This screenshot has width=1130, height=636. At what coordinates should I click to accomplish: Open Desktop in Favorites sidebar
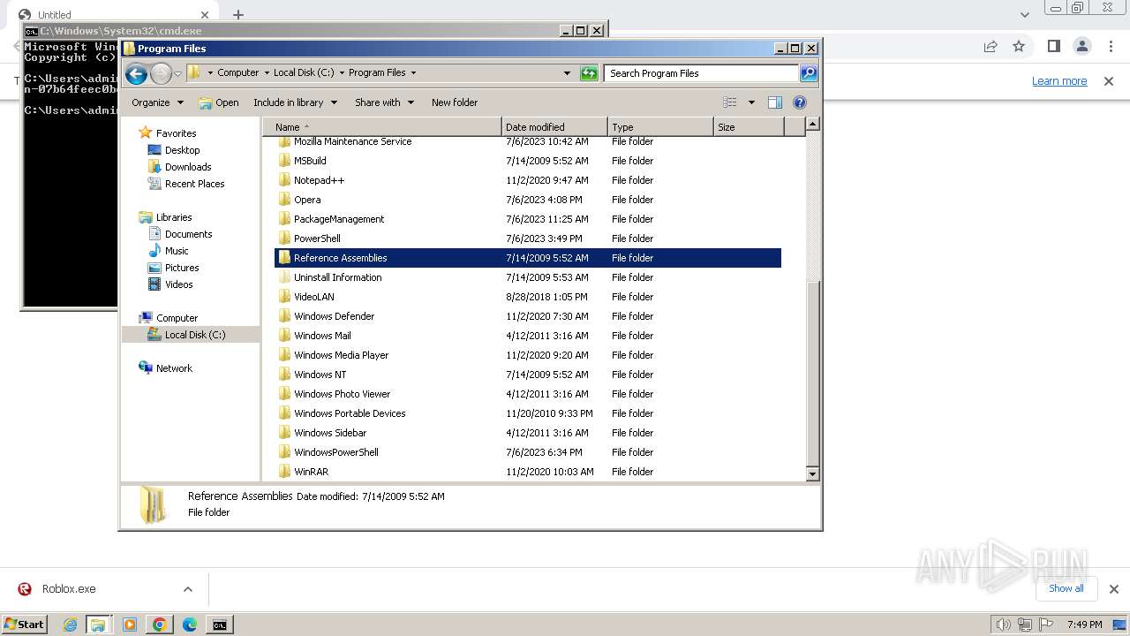pyautogui.click(x=182, y=150)
